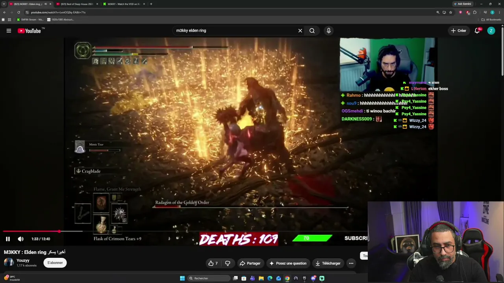Open the YouTube account avatar menu

(x=491, y=31)
